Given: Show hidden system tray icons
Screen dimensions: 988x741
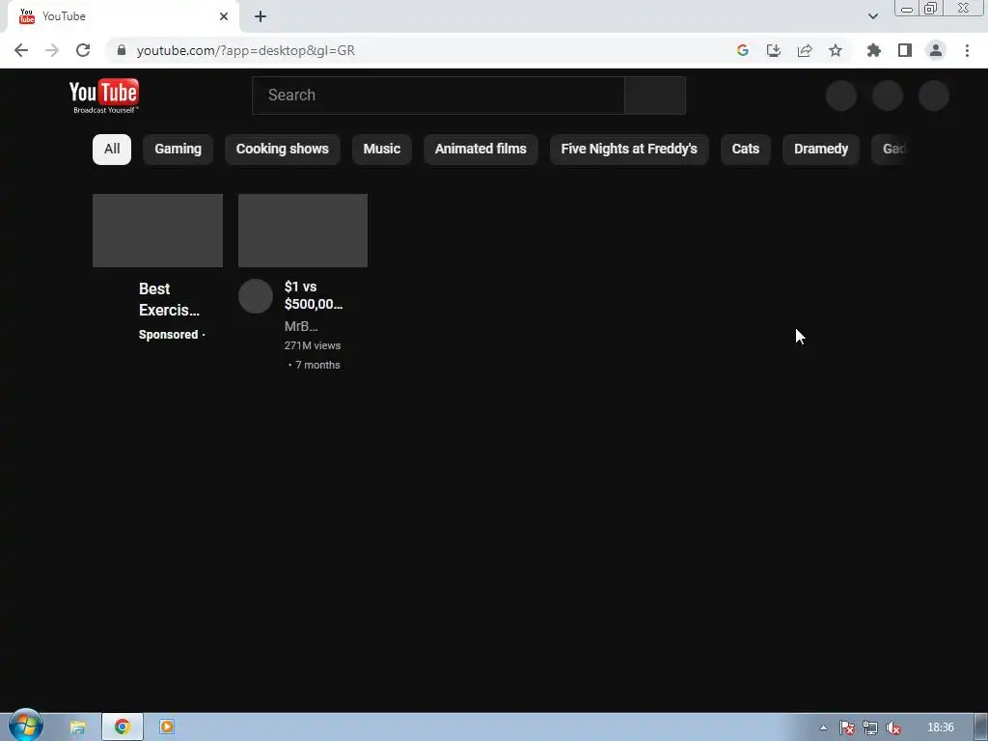Looking at the screenshot, I should click(x=823, y=727).
